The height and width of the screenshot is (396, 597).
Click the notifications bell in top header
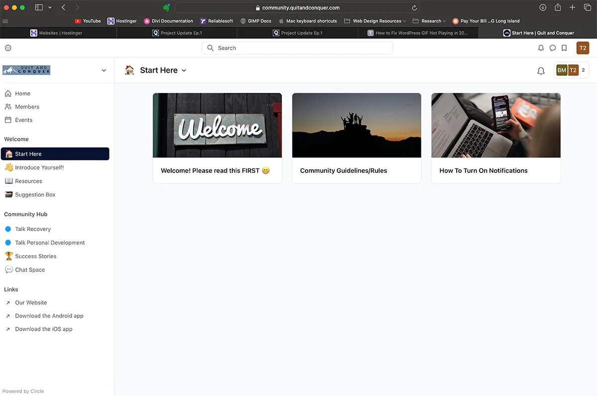(541, 48)
